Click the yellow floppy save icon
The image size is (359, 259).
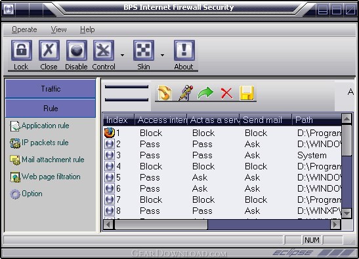[247, 93]
